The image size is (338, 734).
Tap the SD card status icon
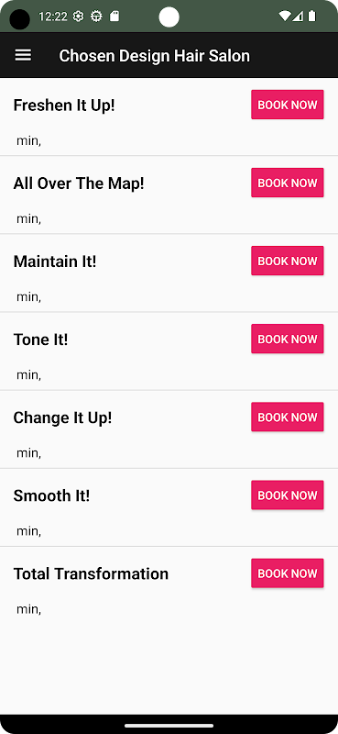point(114,17)
